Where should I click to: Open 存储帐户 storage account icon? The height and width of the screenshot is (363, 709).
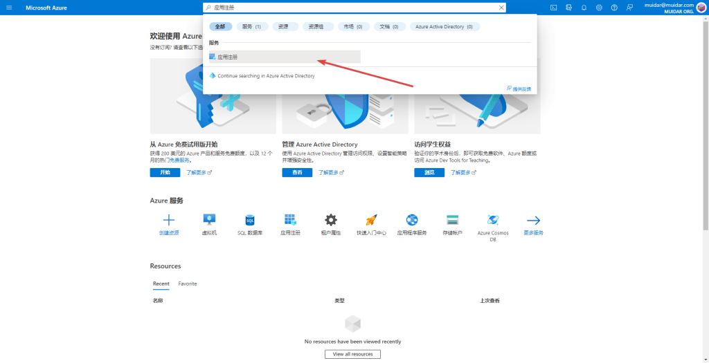click(x=452, y=220)
